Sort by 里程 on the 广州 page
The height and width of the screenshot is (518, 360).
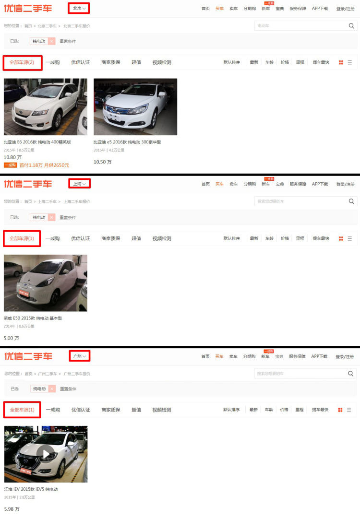(x=300, y=410)
